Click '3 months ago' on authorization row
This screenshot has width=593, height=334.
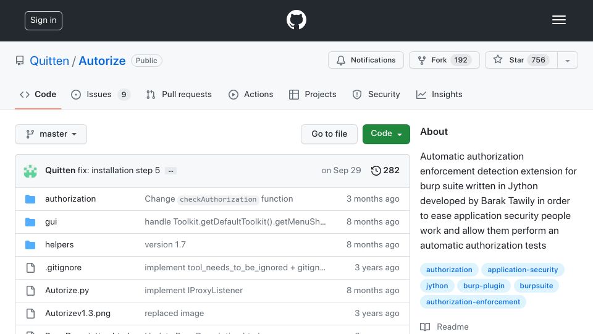click(373, 199)
